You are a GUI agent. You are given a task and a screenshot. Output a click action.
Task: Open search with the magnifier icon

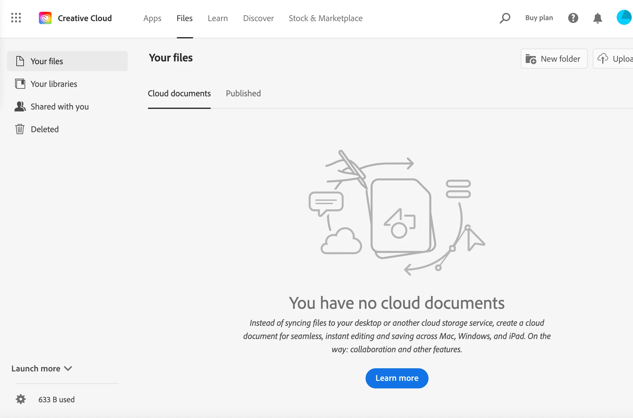pyautogui.click(x=505, y=18)
